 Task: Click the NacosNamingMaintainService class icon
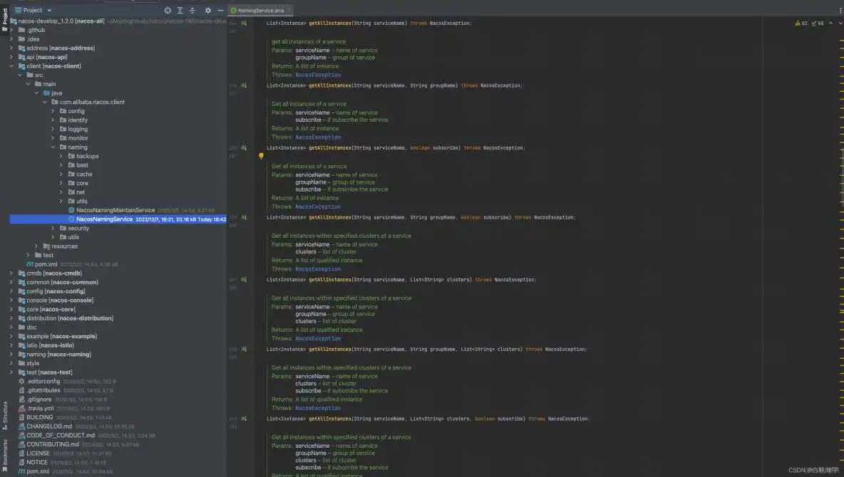tap(71, 210)
